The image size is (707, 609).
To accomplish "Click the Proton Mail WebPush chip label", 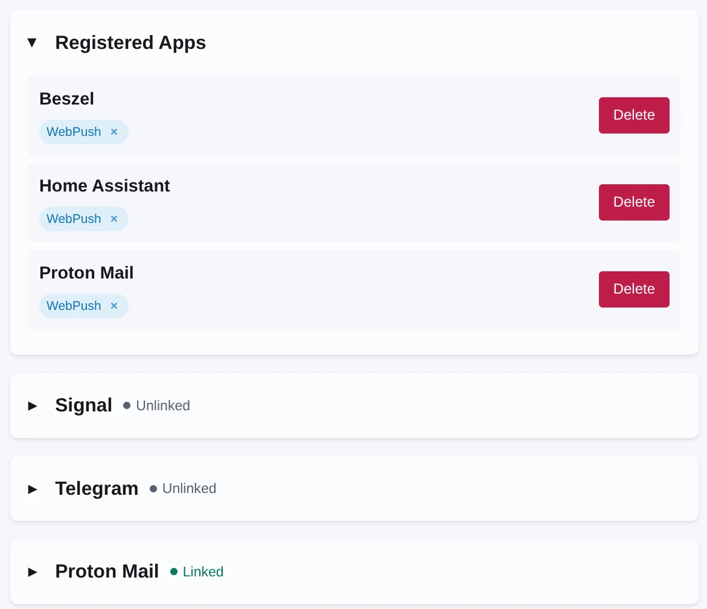I will pyautogui.click(x=74, y=306).
